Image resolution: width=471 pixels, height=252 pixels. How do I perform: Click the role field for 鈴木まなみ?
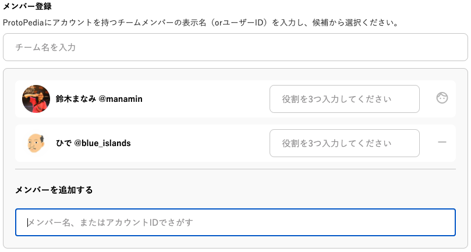tap(345, 99)
